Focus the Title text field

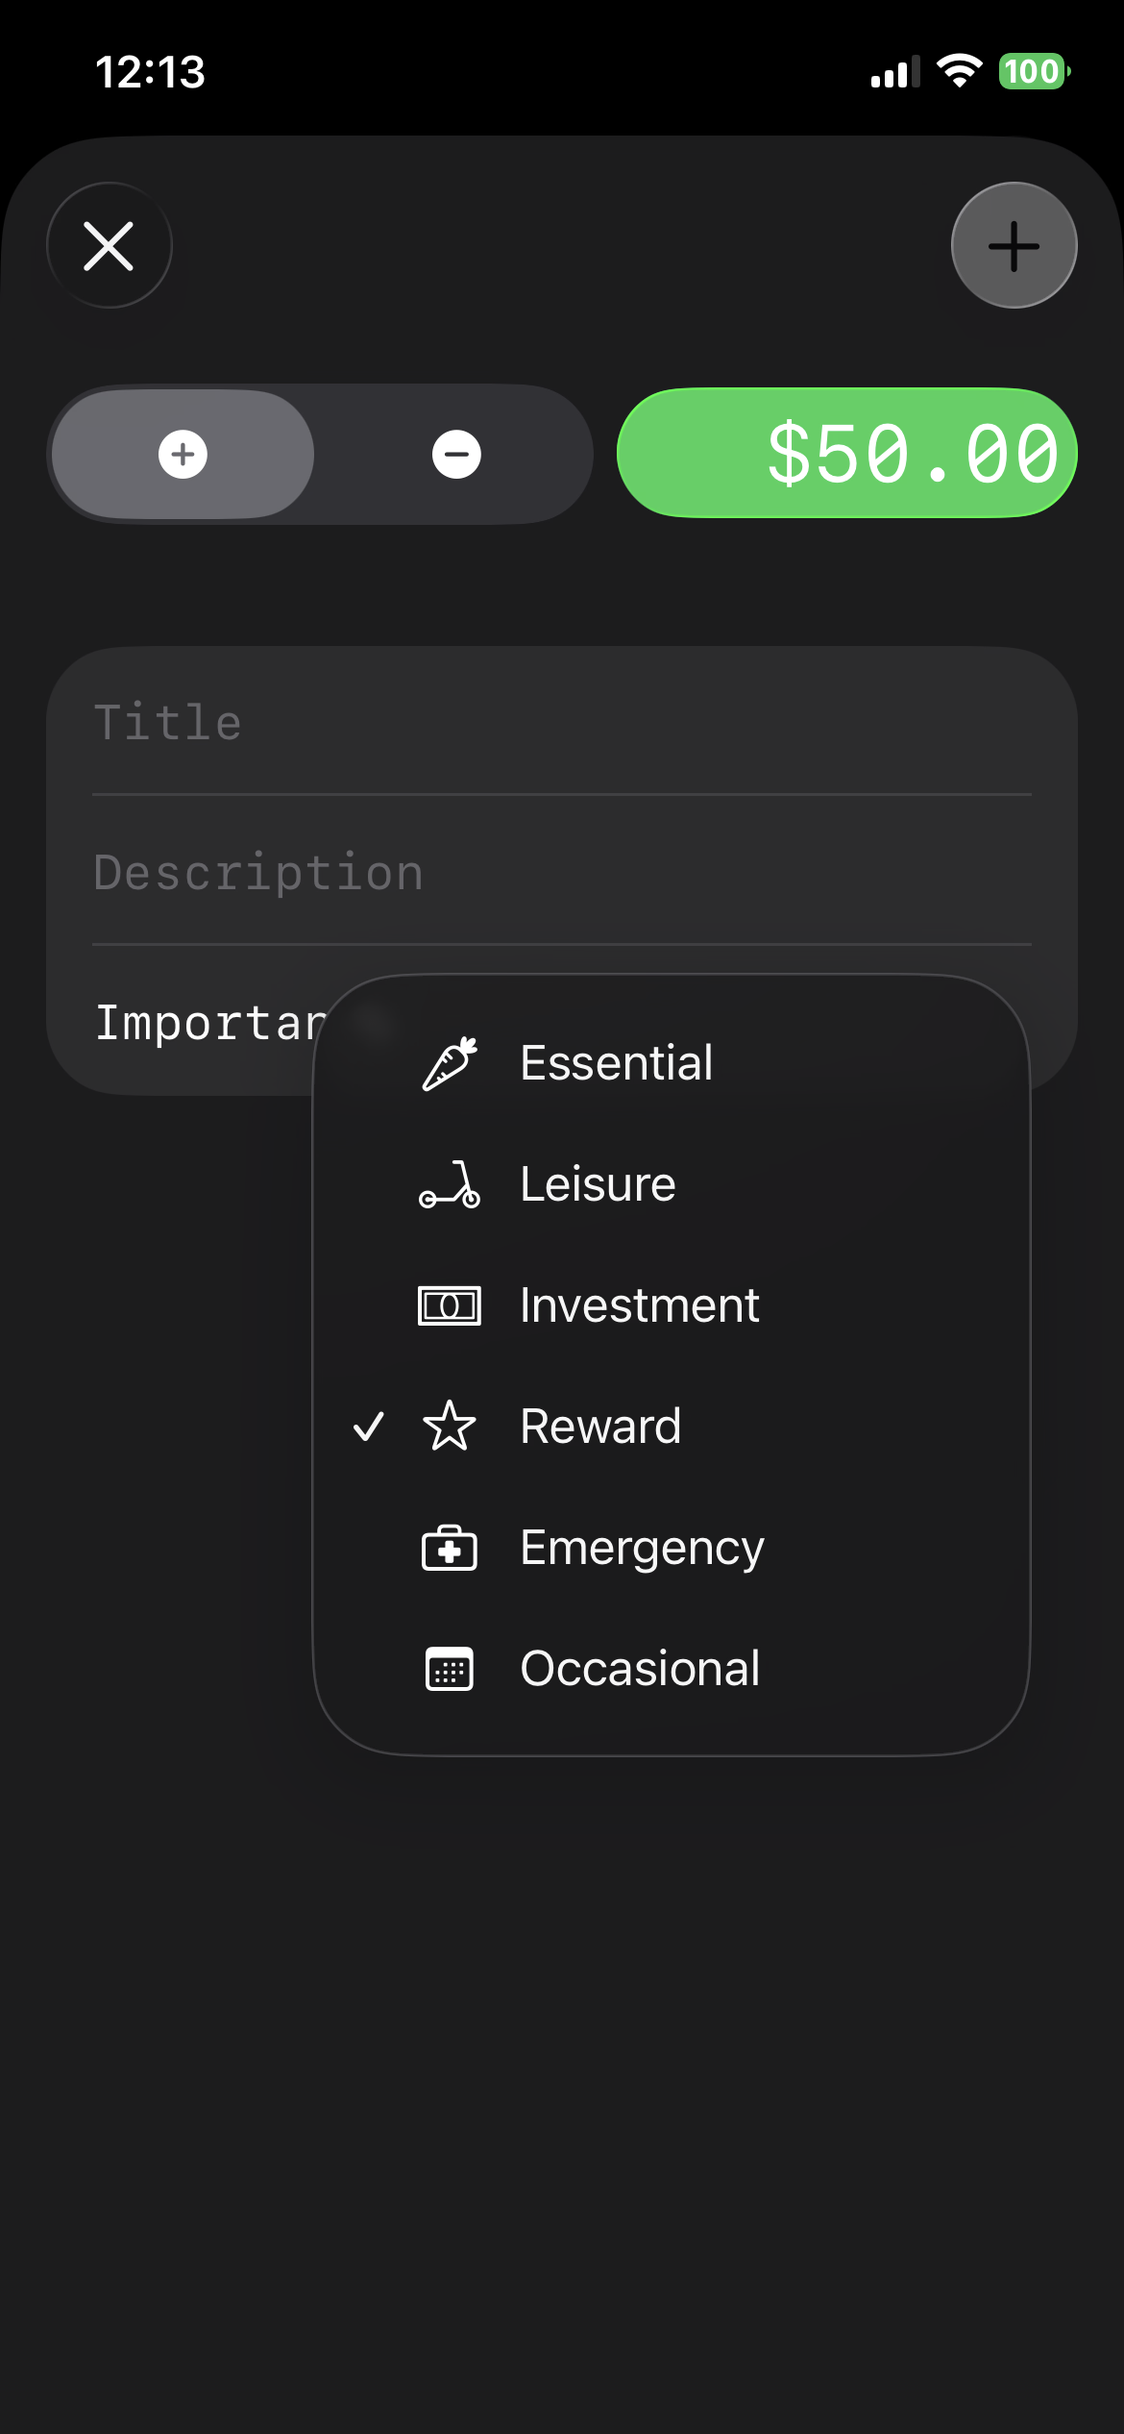click(x=561, y=723)
